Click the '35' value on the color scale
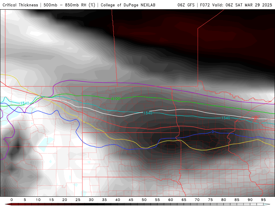This screenshot has width=275, height=206. click(104, 200)
